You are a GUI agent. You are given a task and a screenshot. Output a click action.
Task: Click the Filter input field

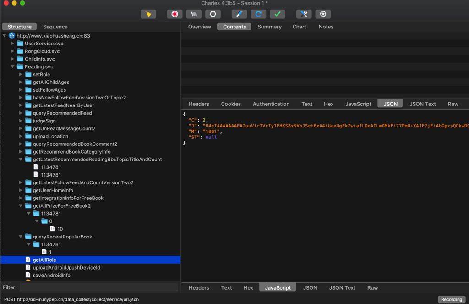tap(98, 287)
